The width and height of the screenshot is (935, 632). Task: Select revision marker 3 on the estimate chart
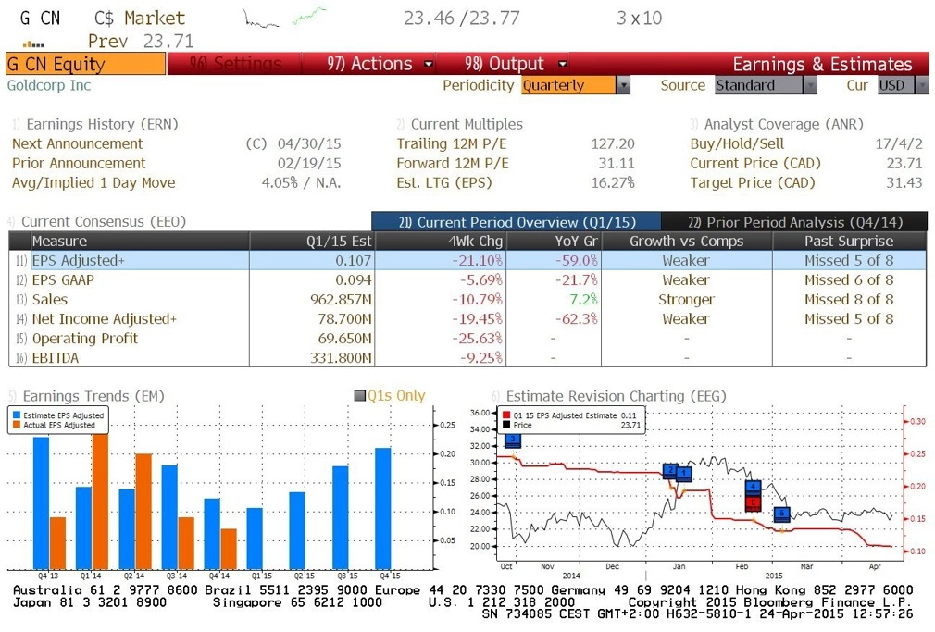click(513, 440)
